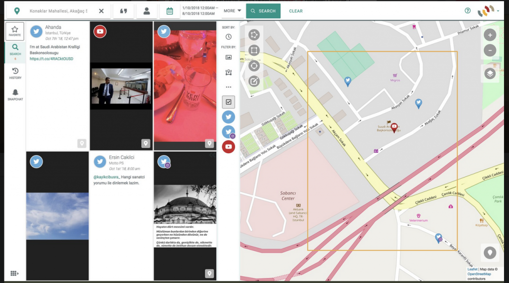The width and height of the screenshot is (509, 283).
Task: Open the YouTube video thumbnail of man in suit
Action: coord(121,86)
